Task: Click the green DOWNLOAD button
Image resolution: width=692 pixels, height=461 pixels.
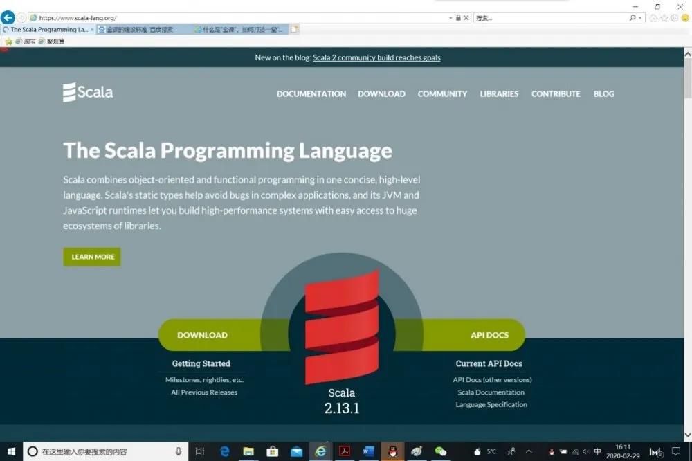Action: tap(202, 335)
